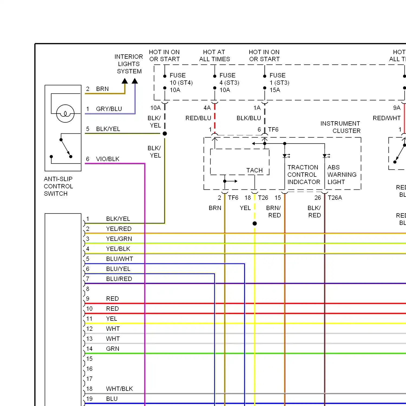This screenshot has width=406, height=406.
Task: Click the junction dot on the dashed yellow wire
Action: (255, 224)
